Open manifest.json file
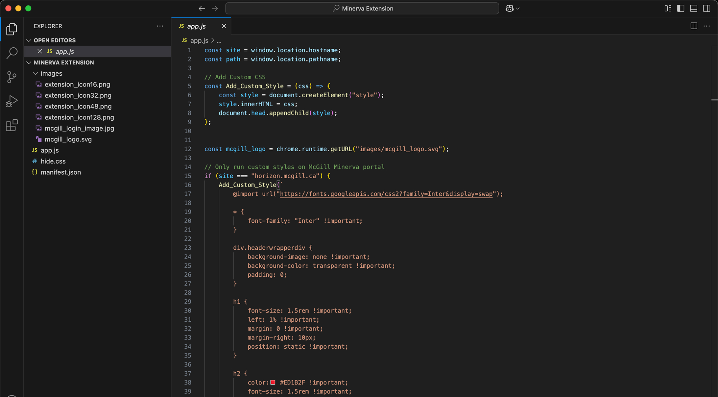 click(x=60, y=172)
